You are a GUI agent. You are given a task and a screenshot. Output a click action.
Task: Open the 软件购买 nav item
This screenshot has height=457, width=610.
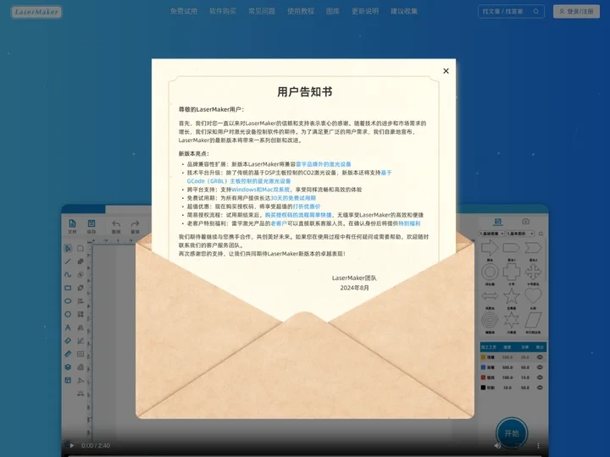pyautogui.click(x=223, y=11)
